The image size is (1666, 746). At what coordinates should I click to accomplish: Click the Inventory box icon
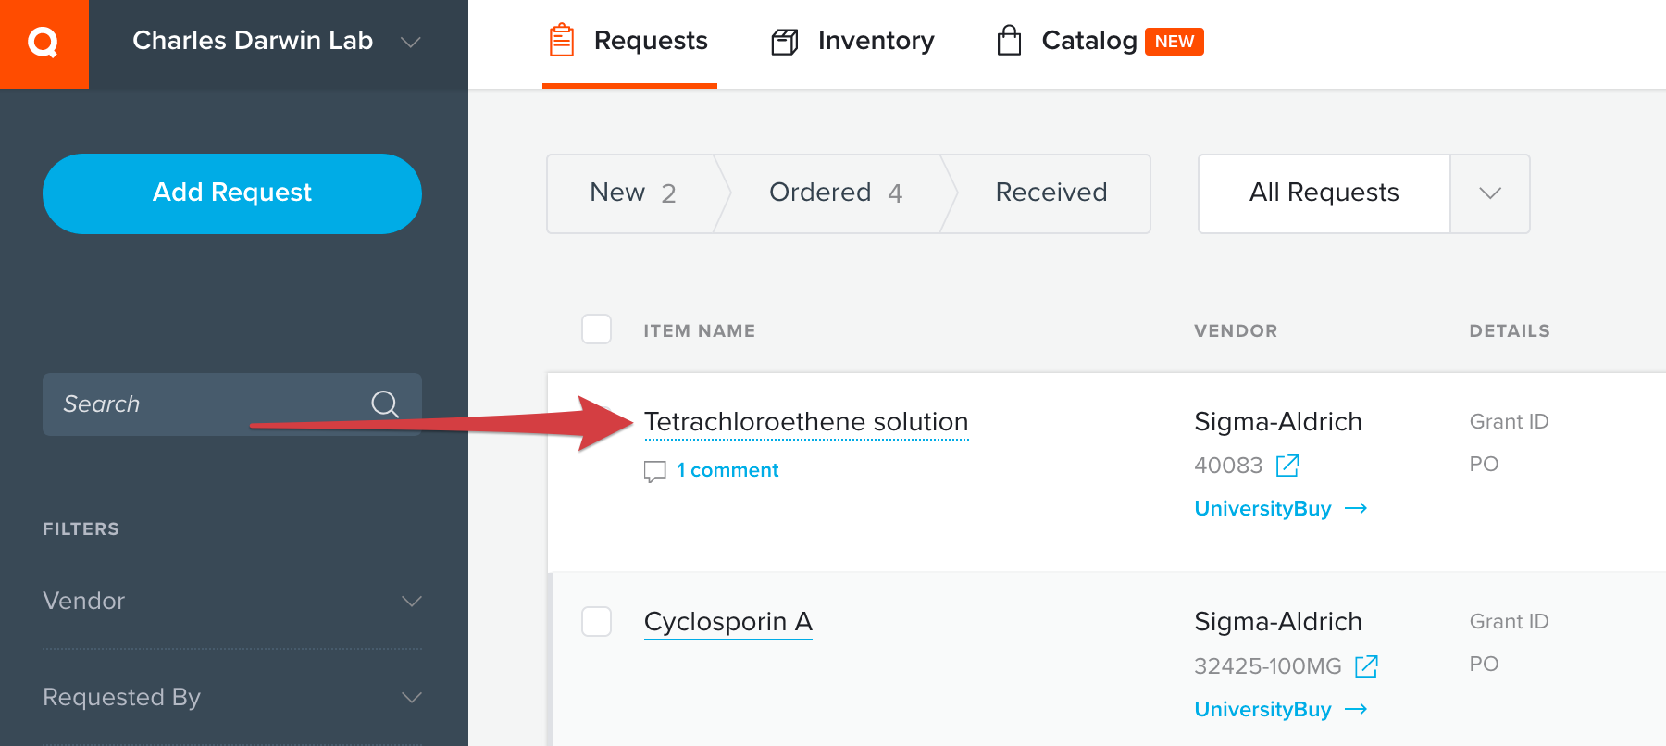point(785,42)
